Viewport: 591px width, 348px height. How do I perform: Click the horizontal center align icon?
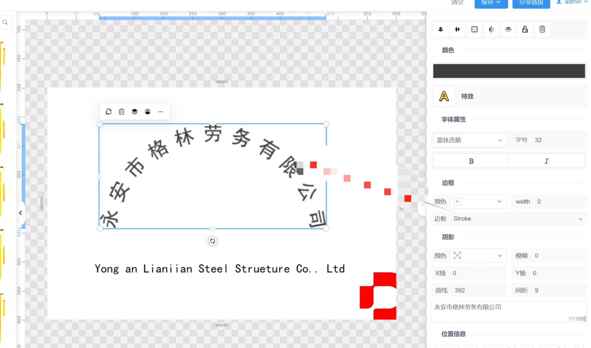[457, 29]
